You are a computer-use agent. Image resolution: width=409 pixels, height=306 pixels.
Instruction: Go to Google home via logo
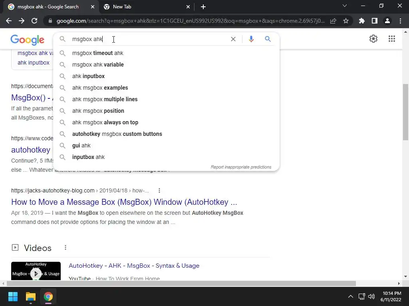[x=28, y=40]
